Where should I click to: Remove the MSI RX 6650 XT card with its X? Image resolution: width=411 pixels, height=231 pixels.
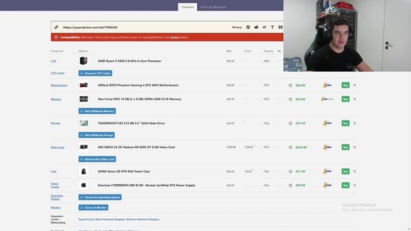click(x=354, y=147)
